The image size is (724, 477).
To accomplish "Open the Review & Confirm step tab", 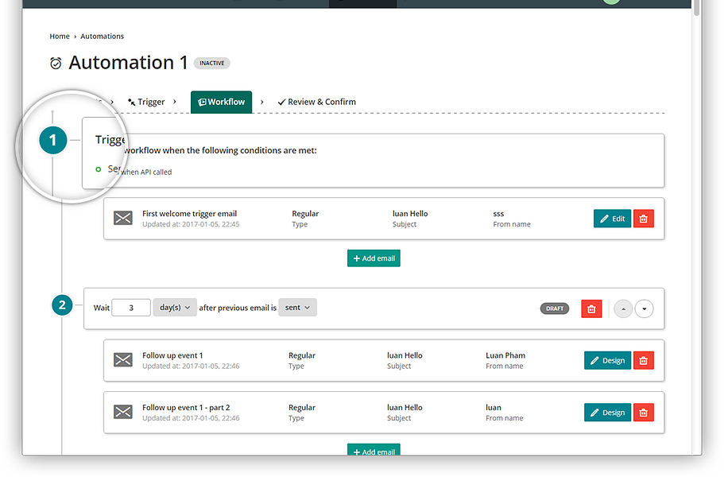I will 317,102.
